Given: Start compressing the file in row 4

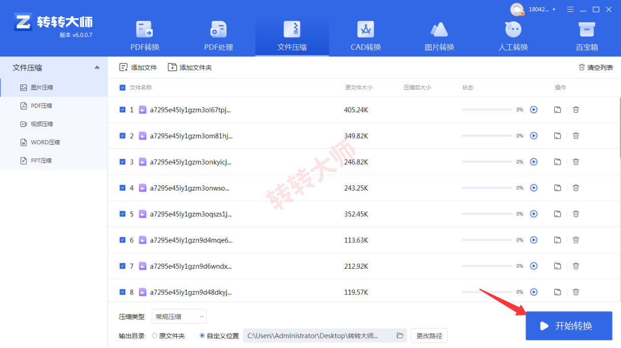Looking at the screenshot, I should click(x=533, y=188).
